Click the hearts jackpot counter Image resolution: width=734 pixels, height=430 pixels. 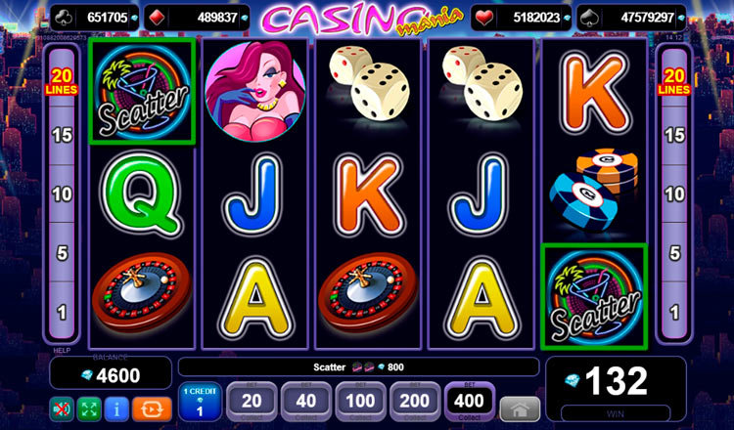521,18
